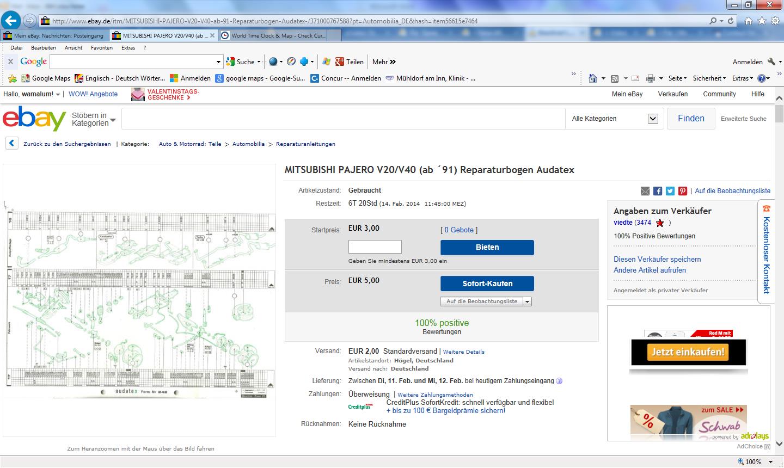Click the printer icon in command bar
This screenshot has width=784, height=468.
tap(650, 78)
